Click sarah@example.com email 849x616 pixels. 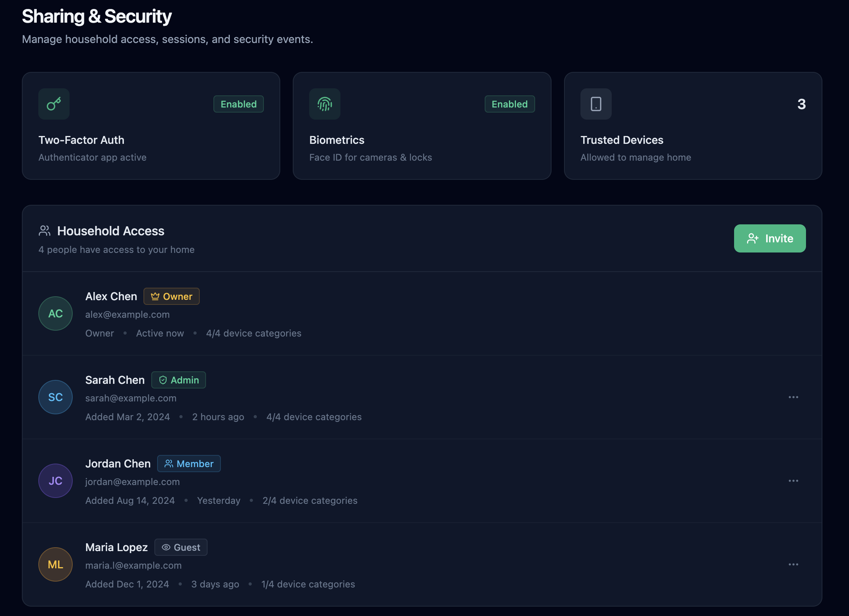pyautogui.click(x=131, y=398)
